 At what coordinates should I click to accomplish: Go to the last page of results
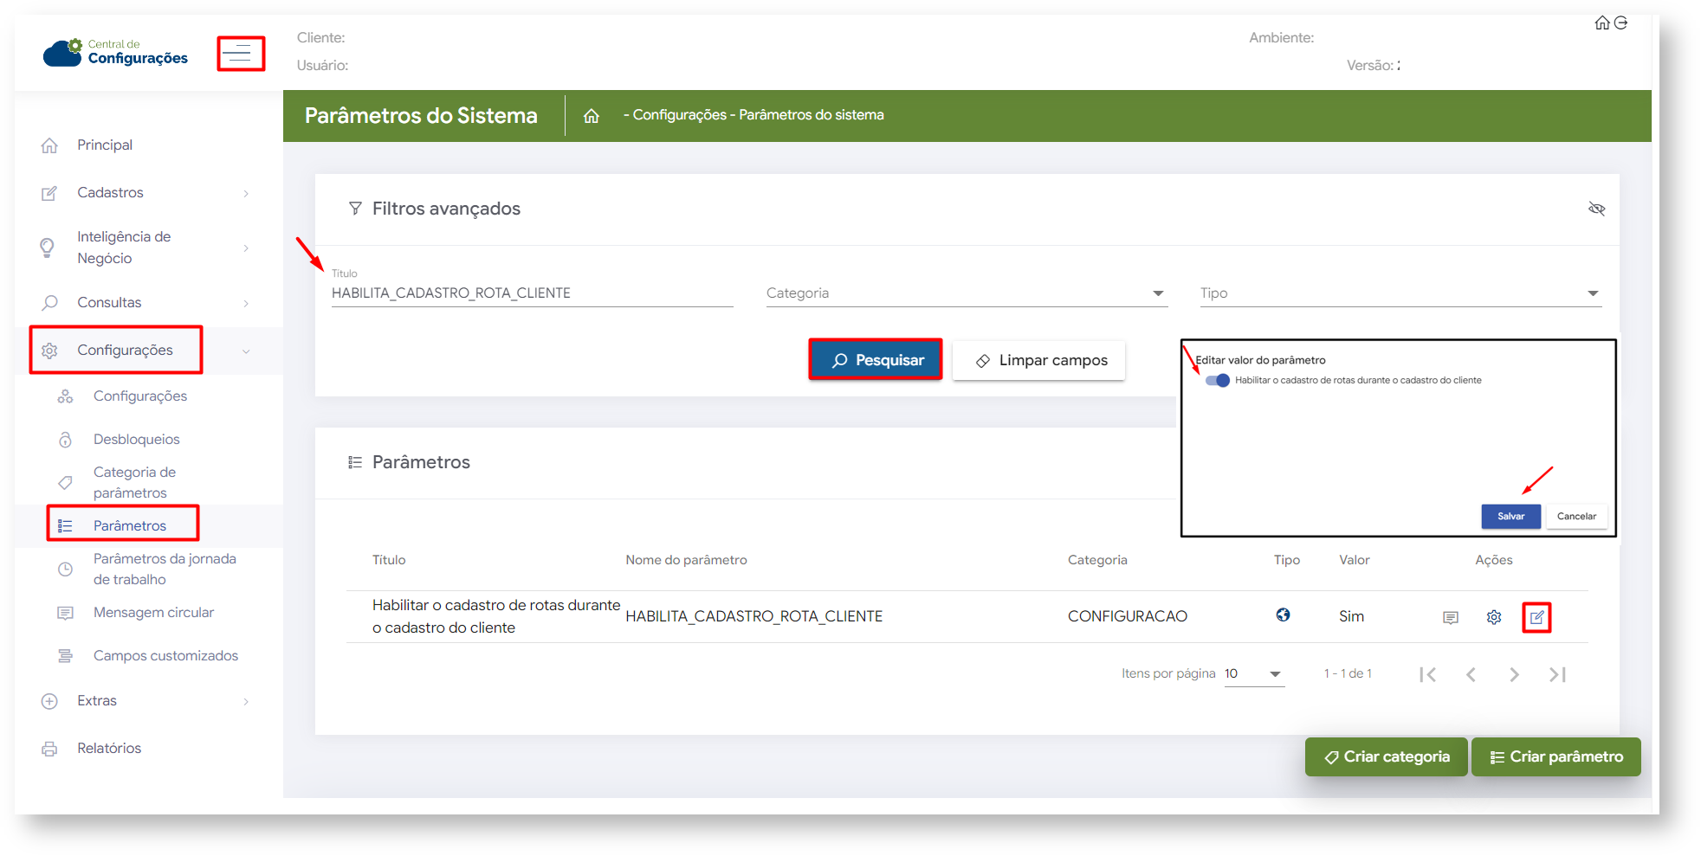(x=1557, y=674)
